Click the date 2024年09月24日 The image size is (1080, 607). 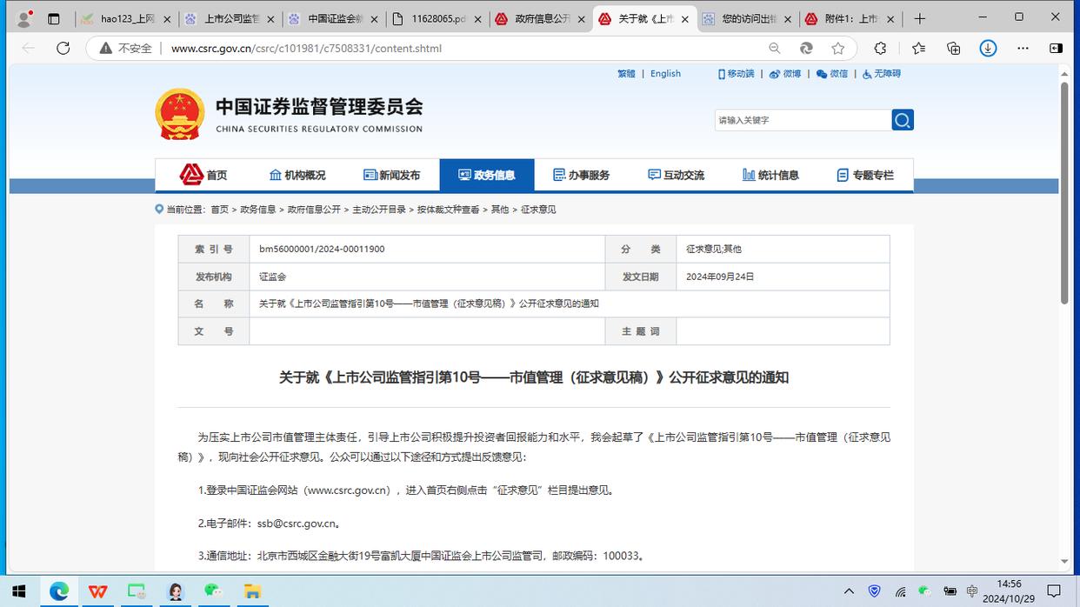pyautogui.click(x=720, y=277)
